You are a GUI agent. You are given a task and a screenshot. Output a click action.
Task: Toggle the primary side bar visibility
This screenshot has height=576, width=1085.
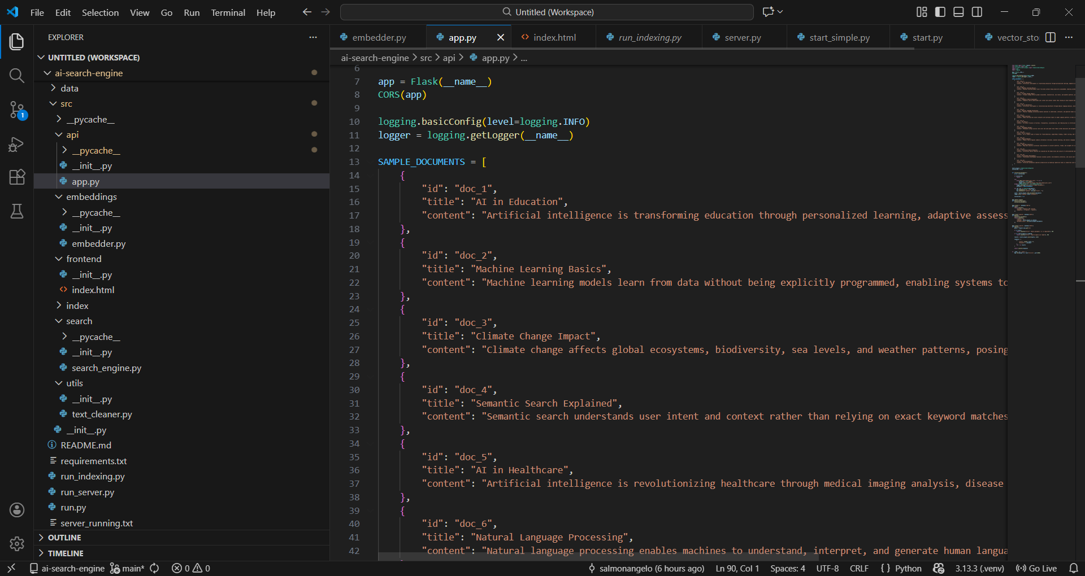coord(940,12)
